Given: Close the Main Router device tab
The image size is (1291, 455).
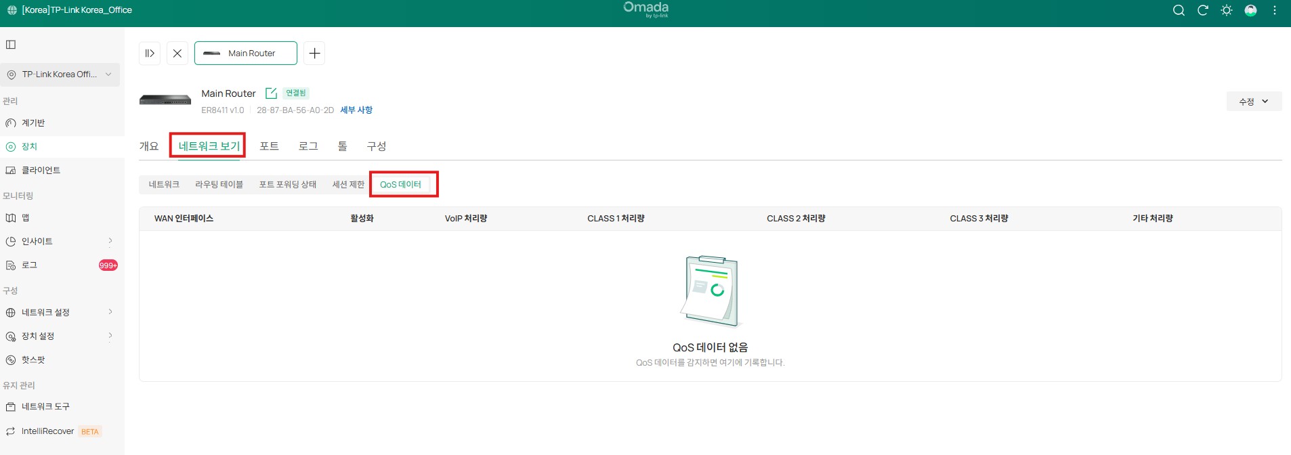Looking at the screenshot, I should [177, 53].
